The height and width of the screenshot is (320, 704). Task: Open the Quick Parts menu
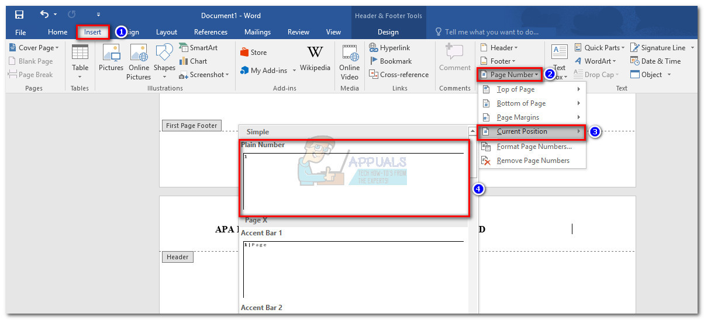click(599, 48)
